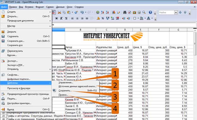Expand Предыдущие документы submenu
197x120 pixels.
click(x=26, y=21)
